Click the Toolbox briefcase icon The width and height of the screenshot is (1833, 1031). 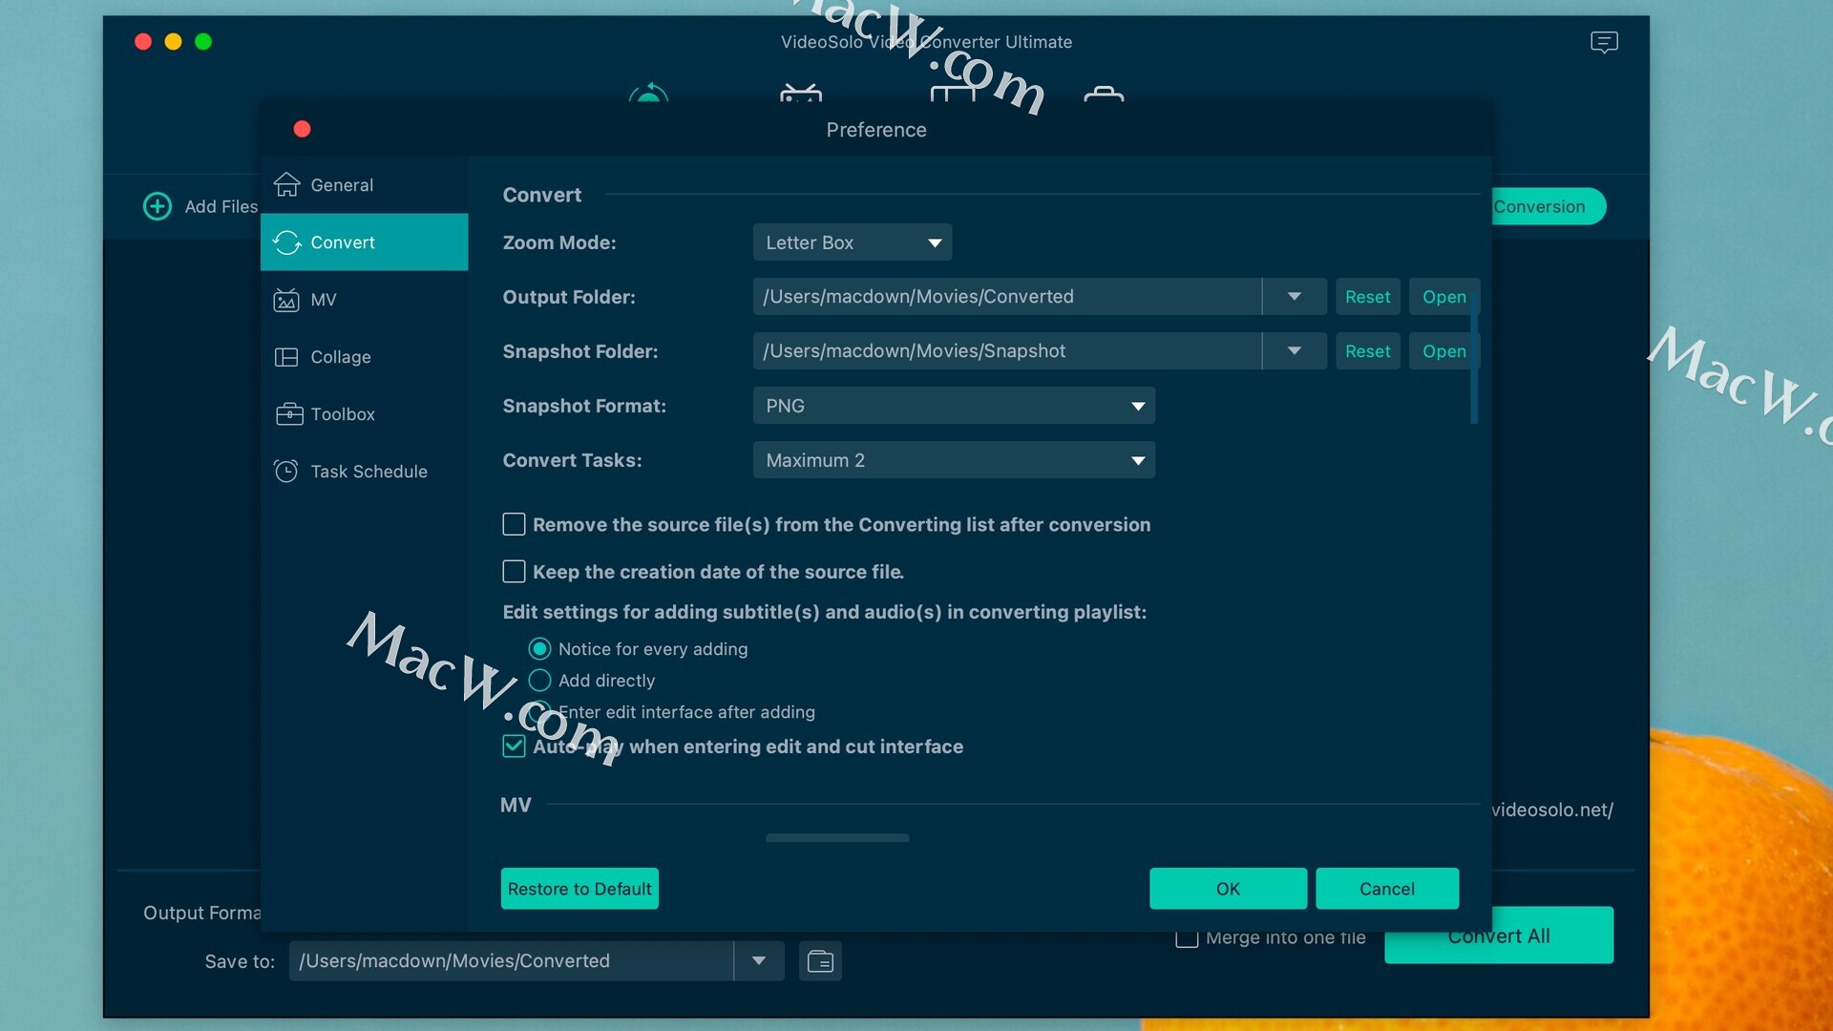click(289, 413)
